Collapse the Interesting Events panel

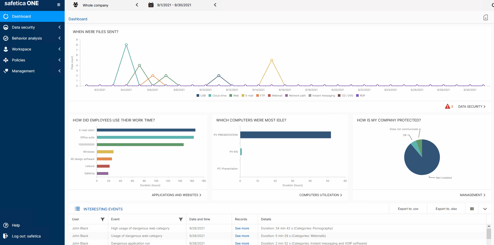(485, 209)
